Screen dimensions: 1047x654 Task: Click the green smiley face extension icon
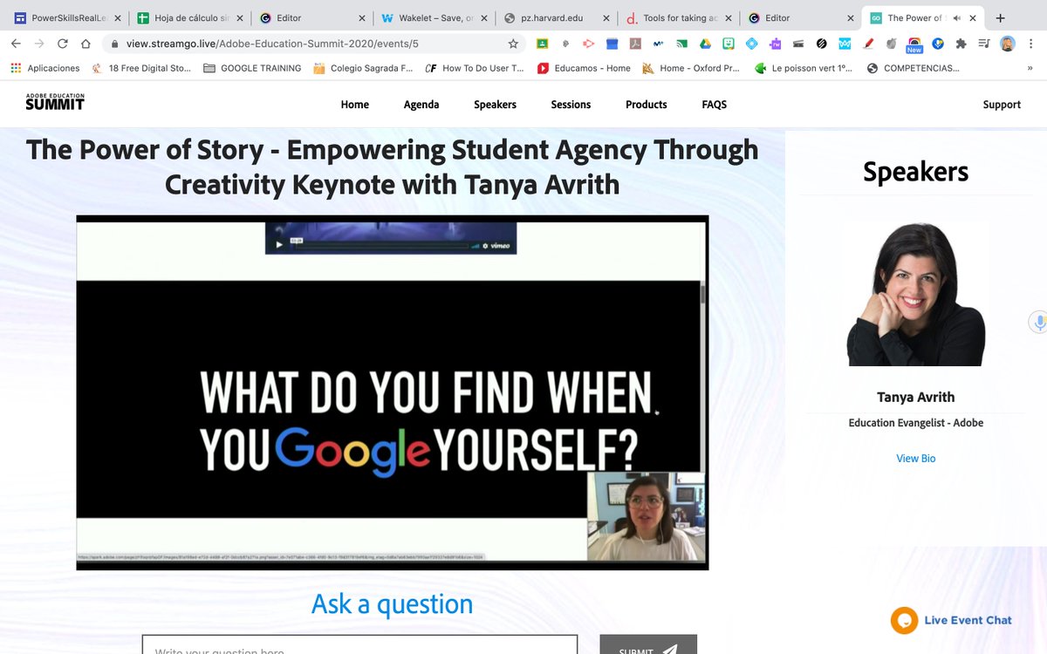(x=729, y=44)
